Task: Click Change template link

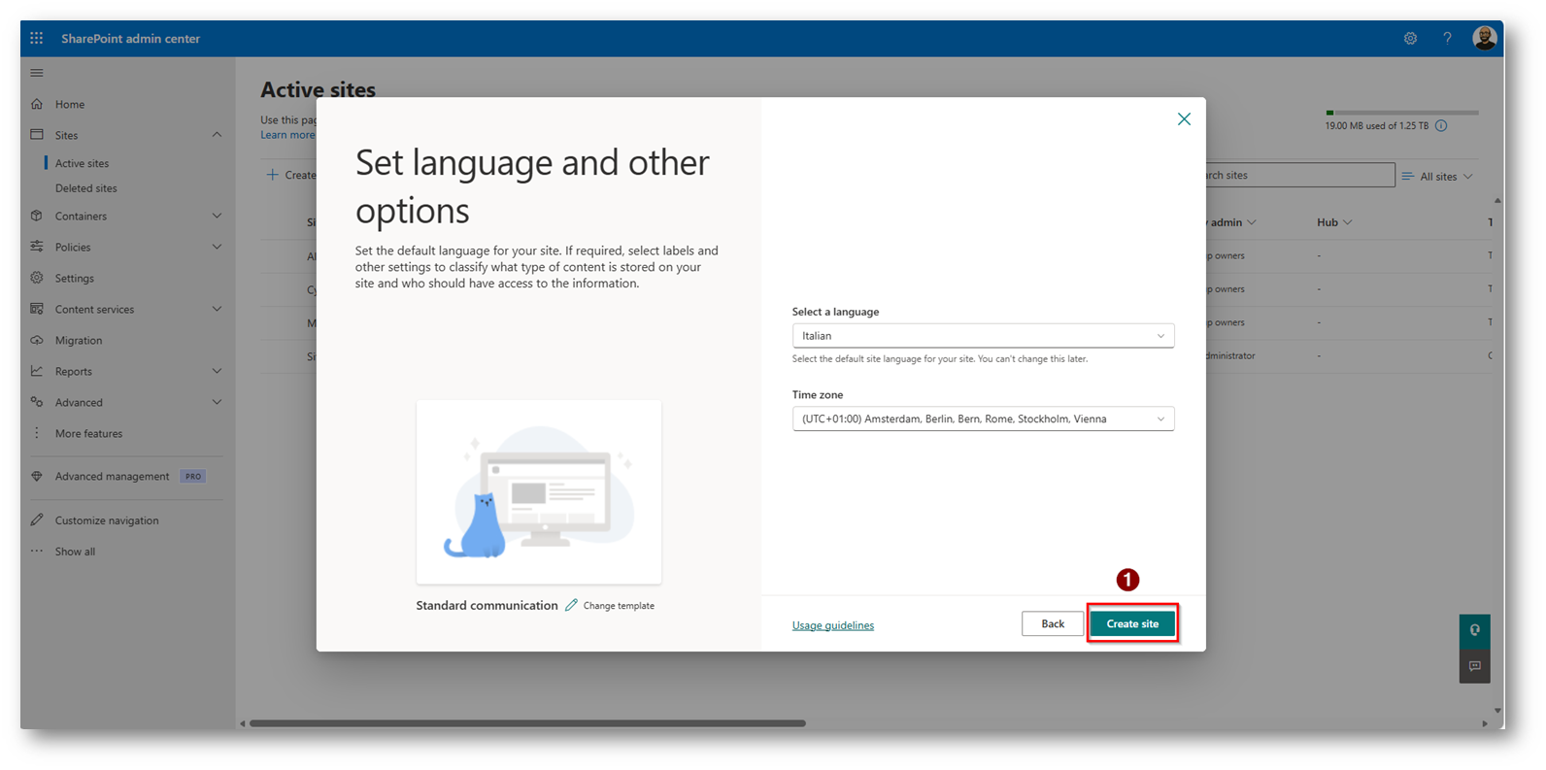Action: (x=619, y=606)
